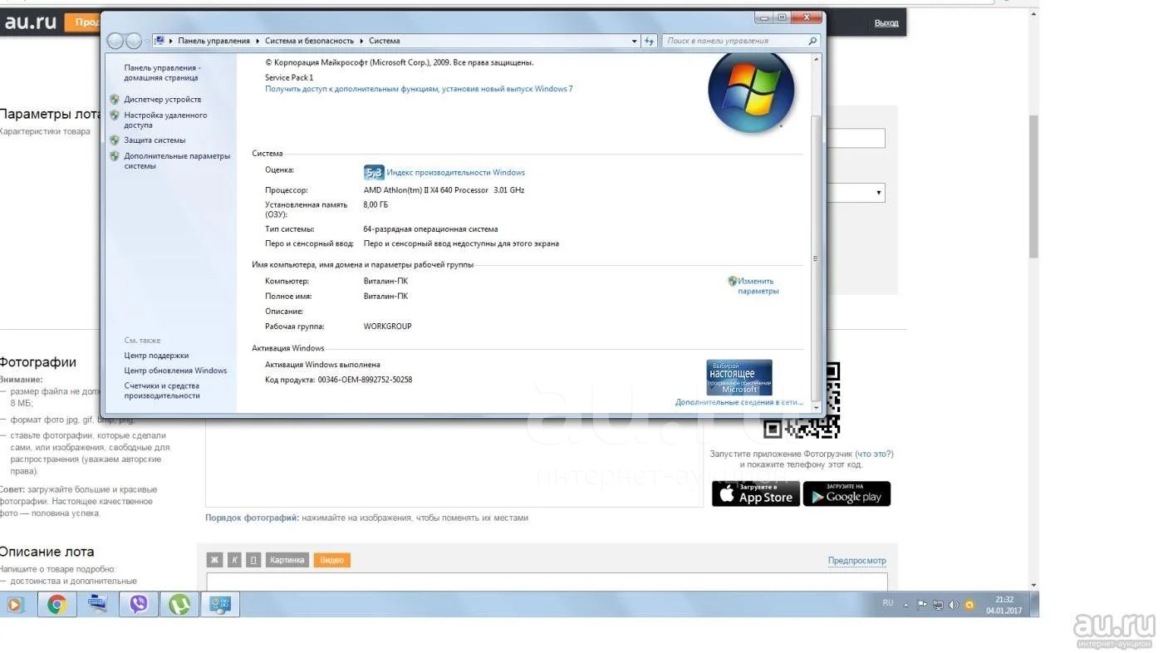
Task: Click Система и безопасность breadcrumb segment
Action: pyautogui.click(x=310, y=41)
